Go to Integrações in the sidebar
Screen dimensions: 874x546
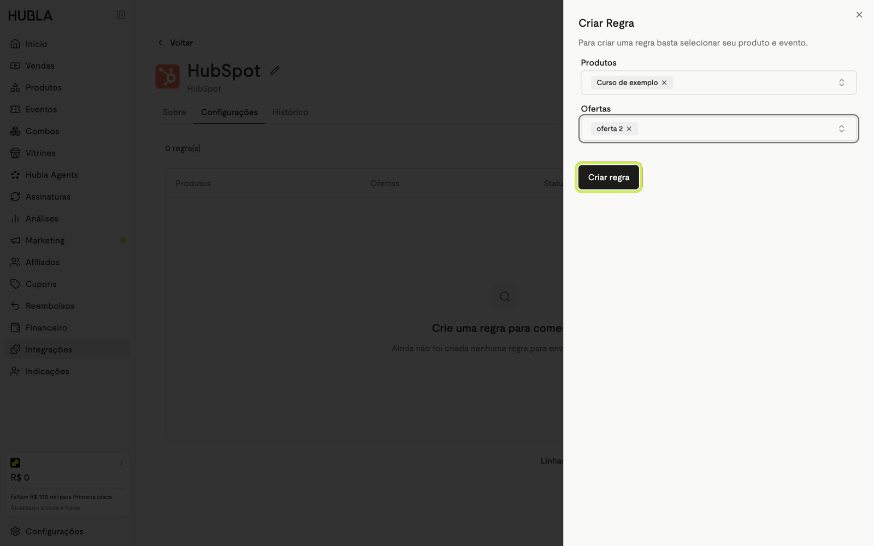[x=68, y=349]
